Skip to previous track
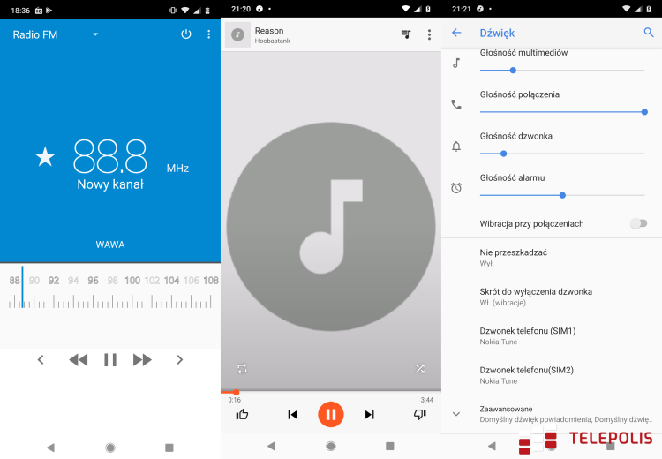This screenshot has width=662, height=459. click(x=292, y=415)
